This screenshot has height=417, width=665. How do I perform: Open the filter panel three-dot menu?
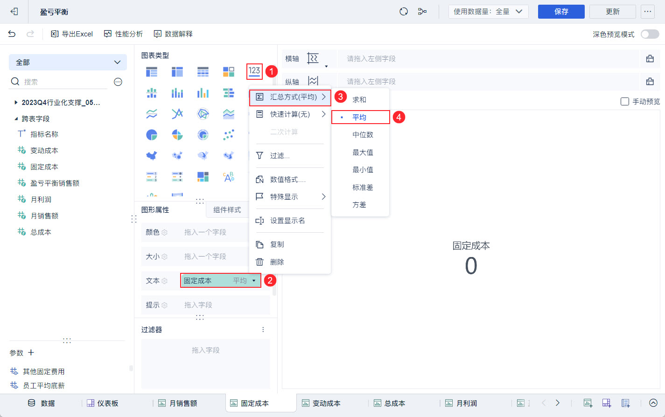click(263, 330)
